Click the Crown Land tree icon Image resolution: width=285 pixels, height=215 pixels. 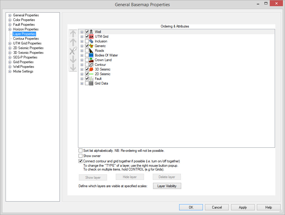[91, 60]
